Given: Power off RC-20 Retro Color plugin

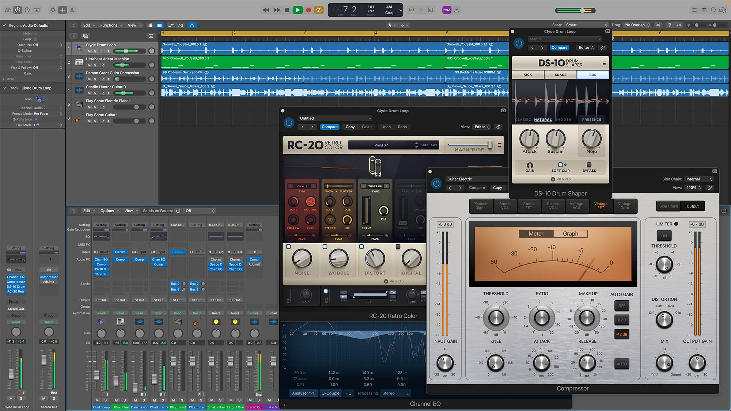Looking at the screenshot, I should click(x=289, y=123).
